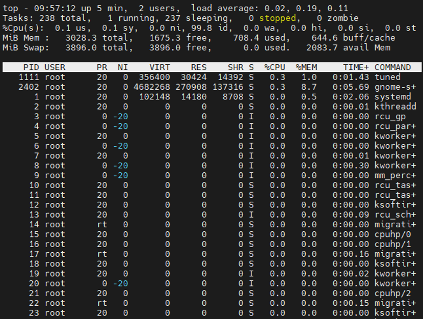423x319 pixels.
Task: Click the '1675.3 free' memory value
Action: pyautogui.click(x=180, y=38)
